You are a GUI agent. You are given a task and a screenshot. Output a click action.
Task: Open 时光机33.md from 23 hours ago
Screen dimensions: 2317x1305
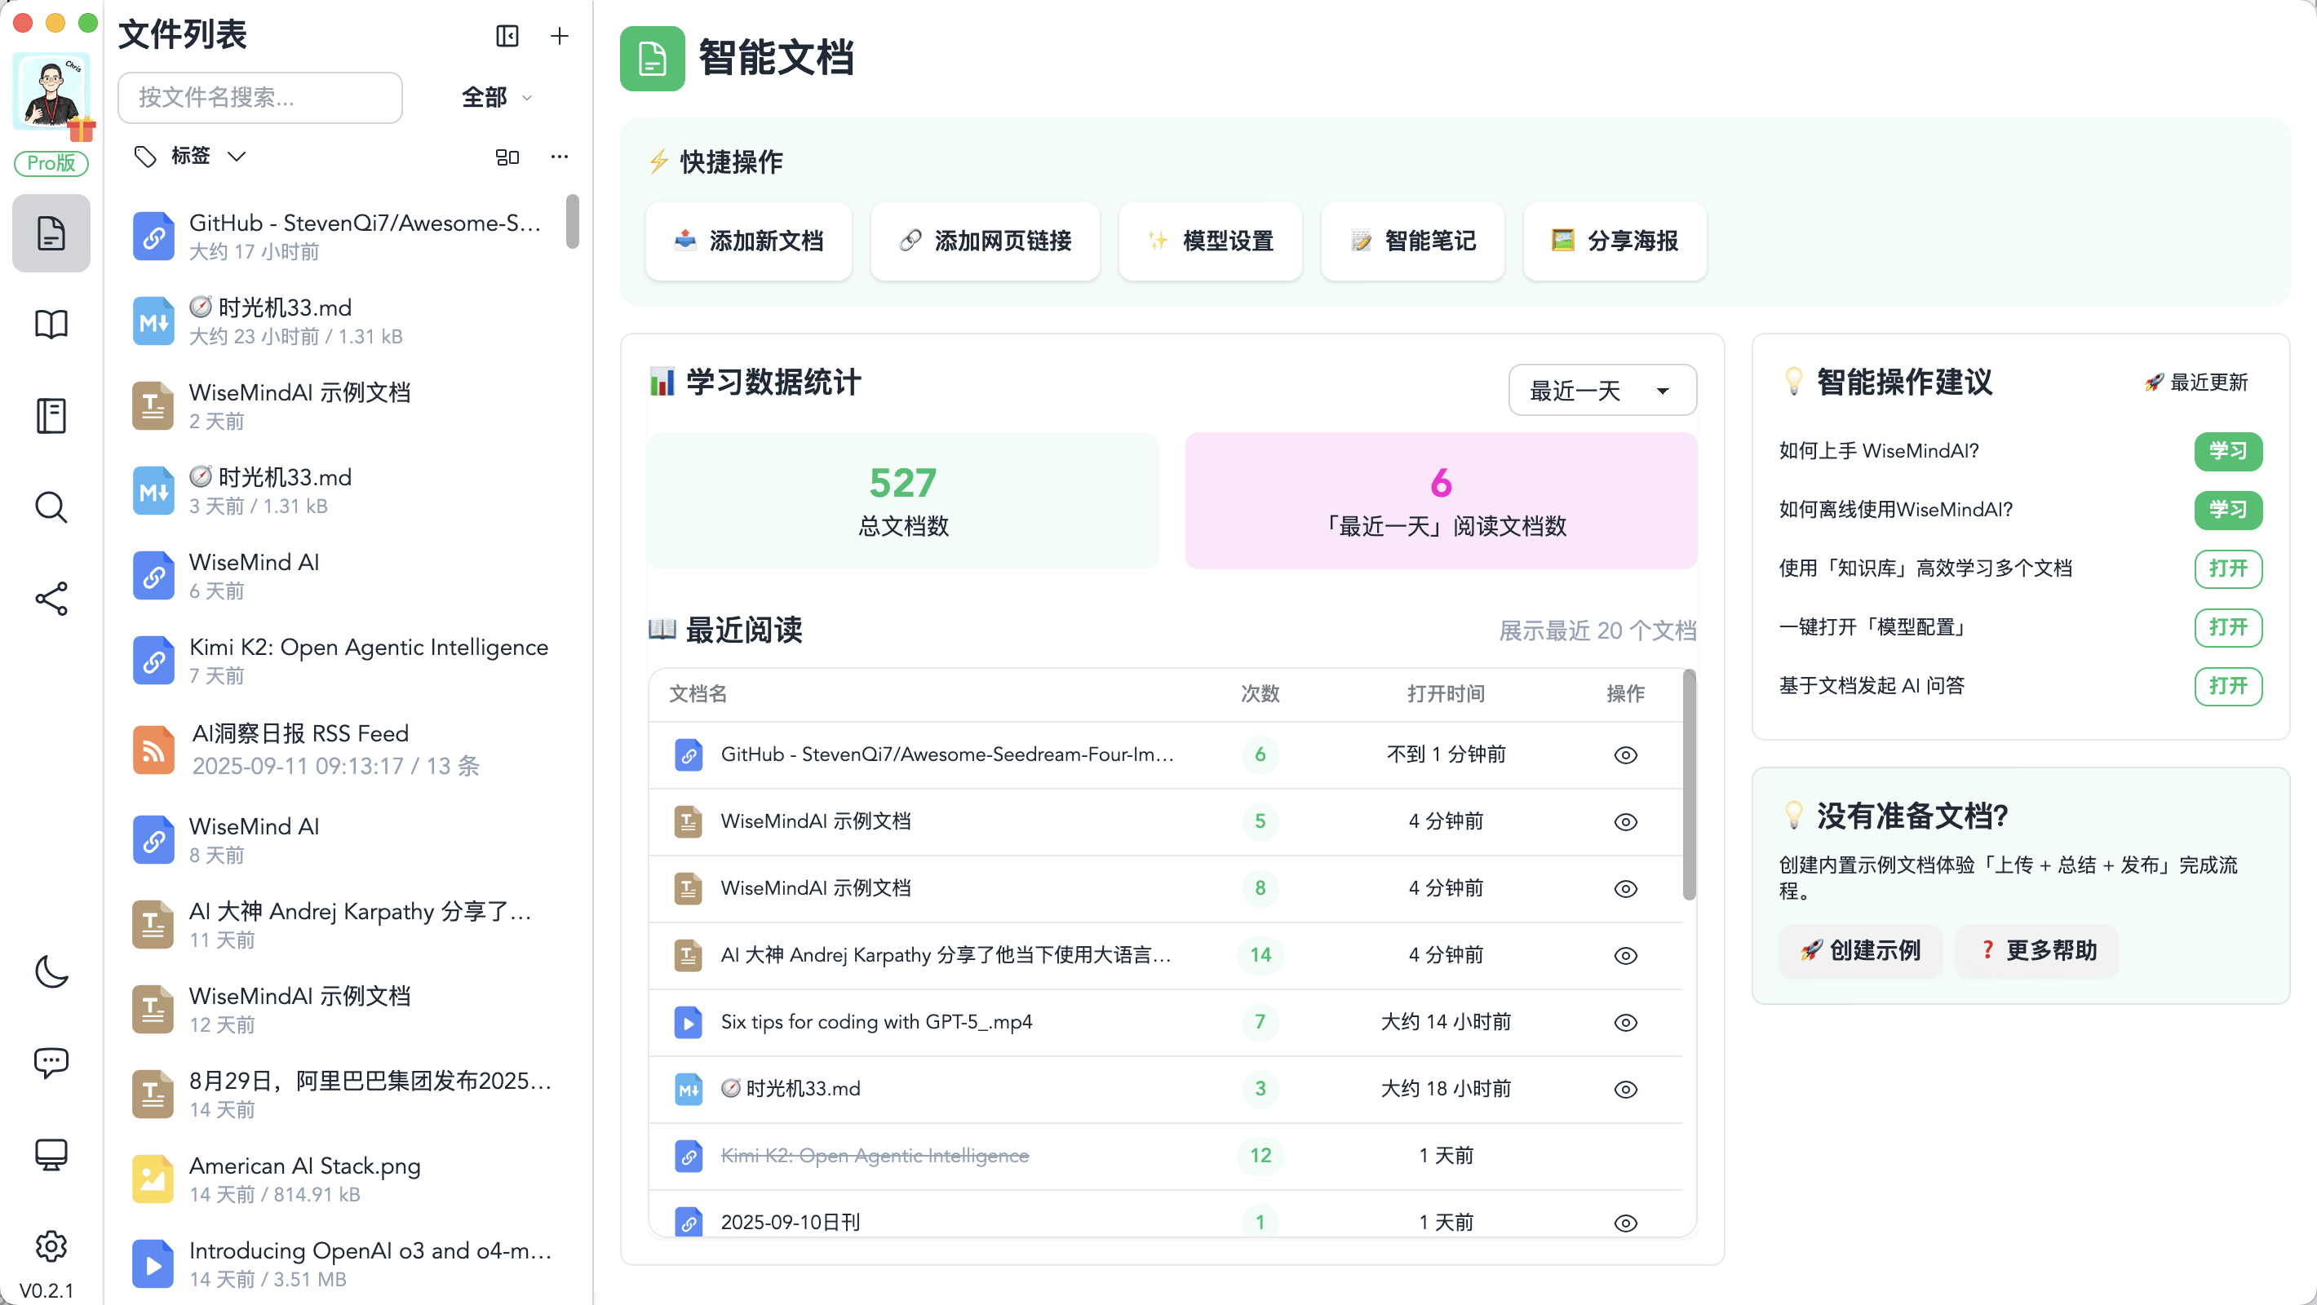(342, 321)
